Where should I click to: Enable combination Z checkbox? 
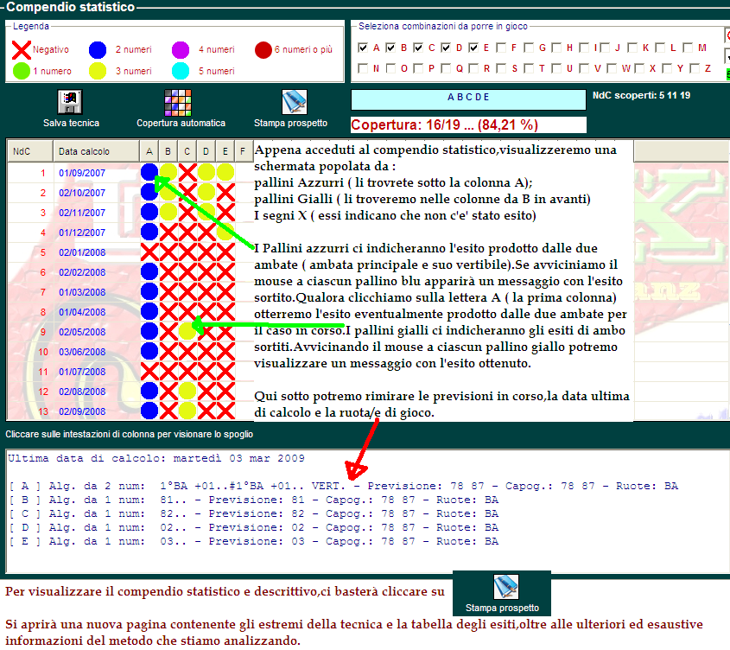point(695,68)
